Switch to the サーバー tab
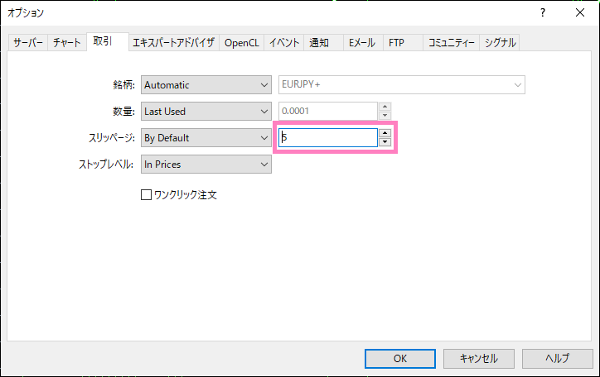600x377 pixels. pos(28,43)
